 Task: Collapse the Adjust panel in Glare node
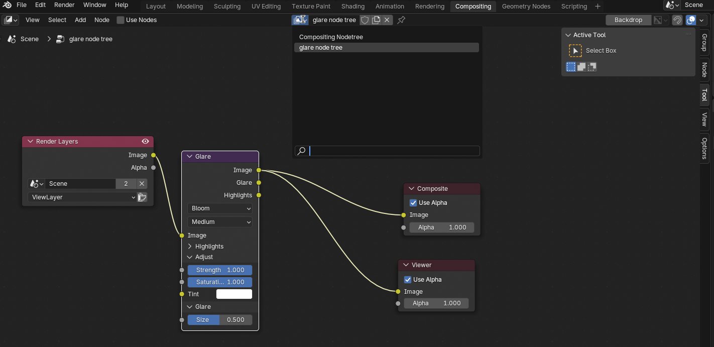pos(190,257)
